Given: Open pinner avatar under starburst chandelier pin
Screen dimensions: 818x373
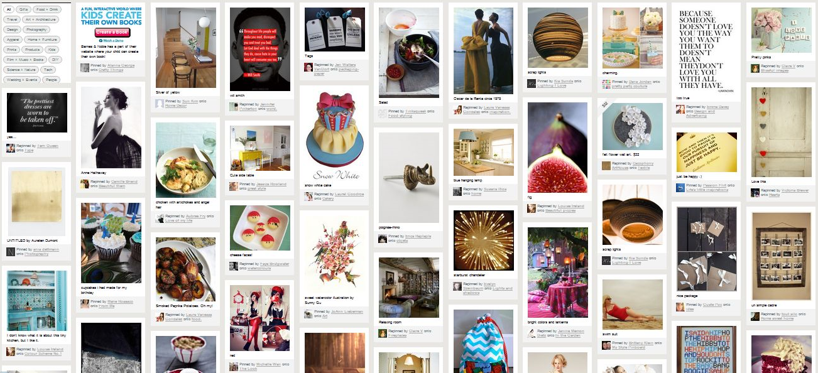Looking at the screenshot, I should [458, 286].
